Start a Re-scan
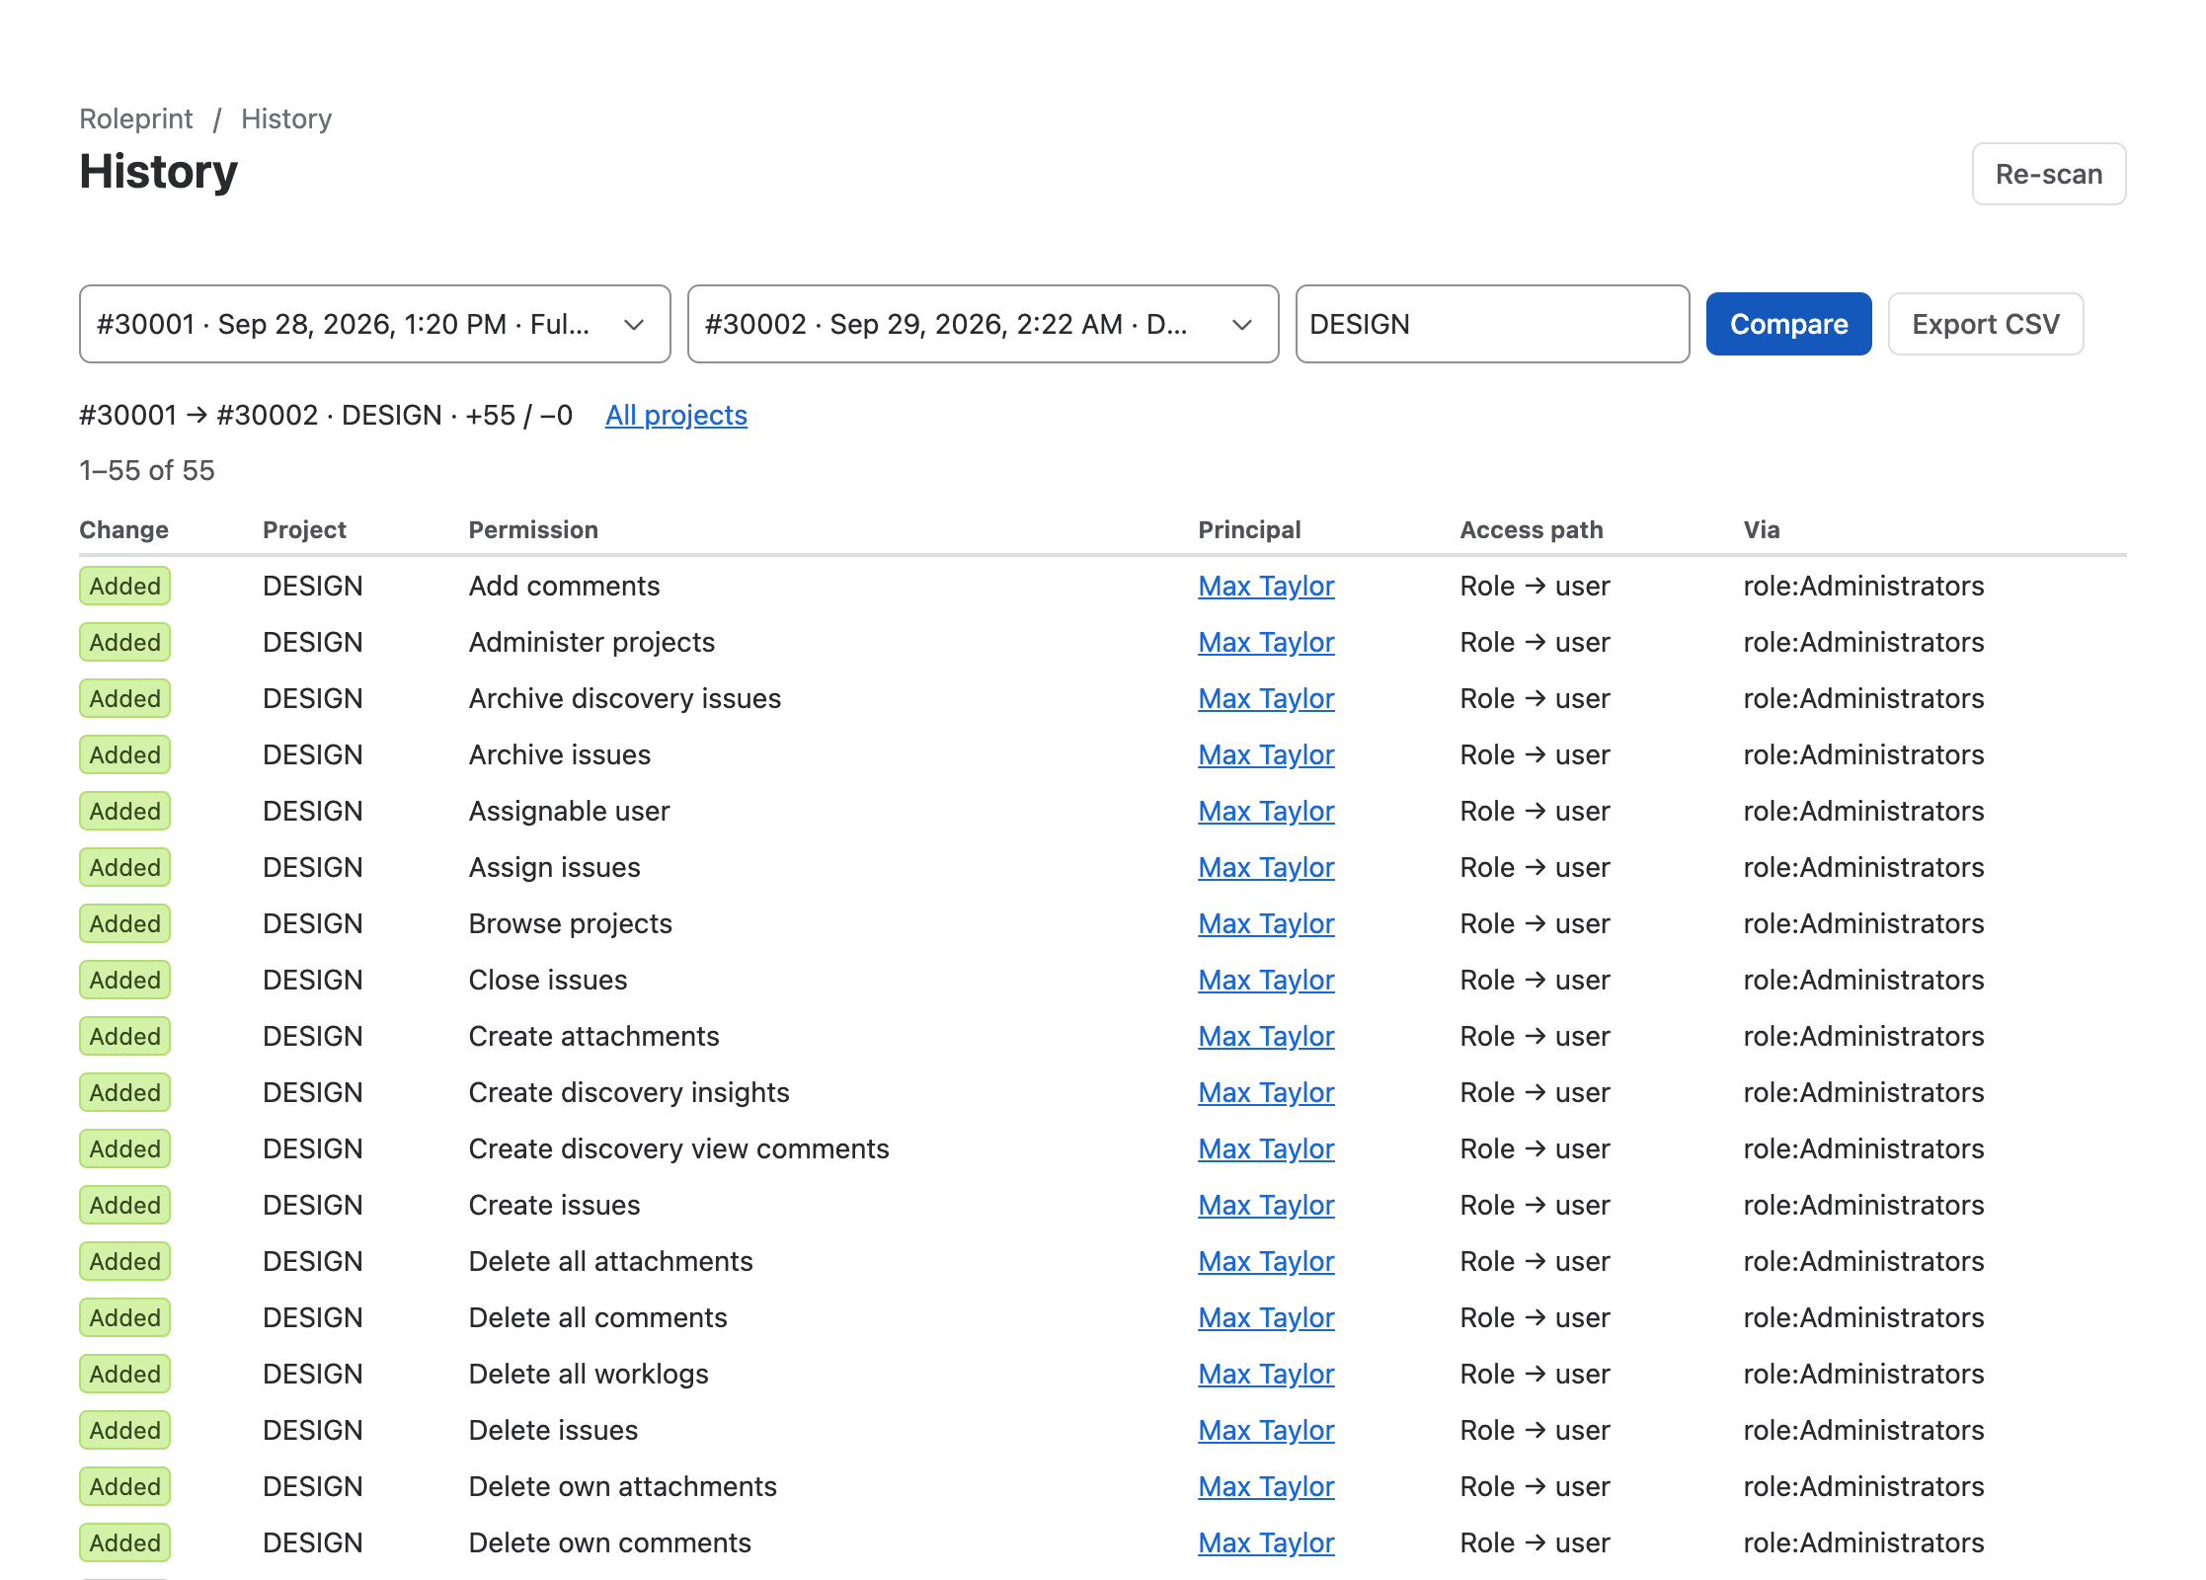 [x=2048, y=174]
